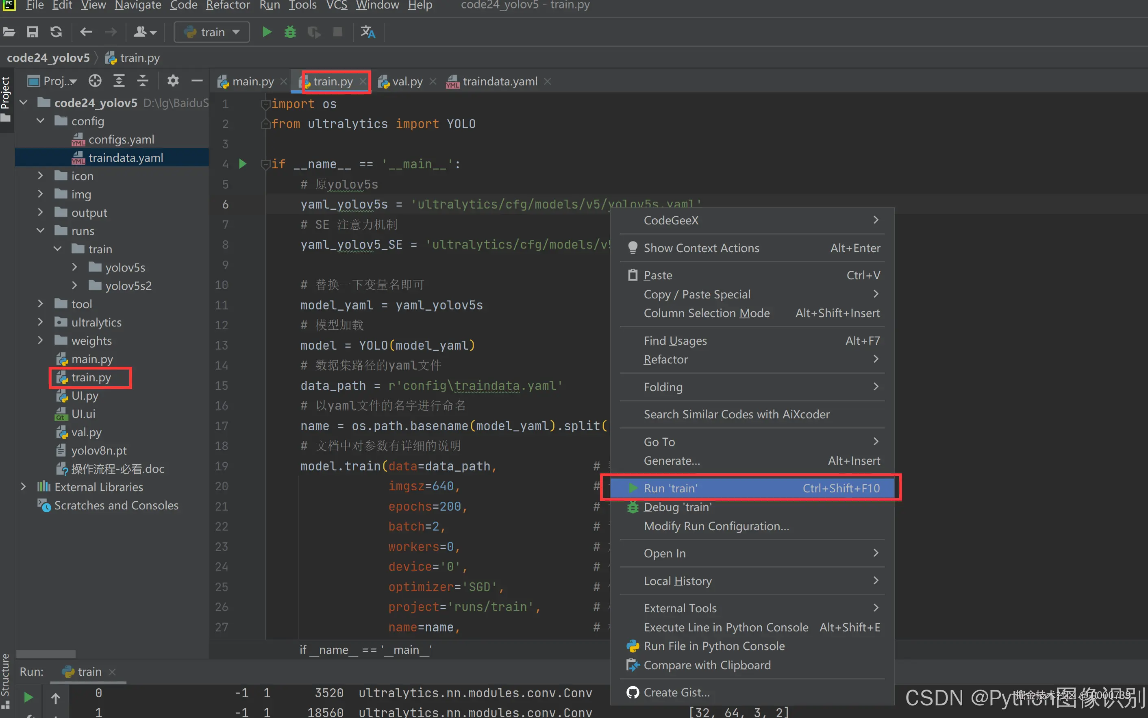
Task: Click the Translate icon in toolbar
Action: [x=367, y=32]
